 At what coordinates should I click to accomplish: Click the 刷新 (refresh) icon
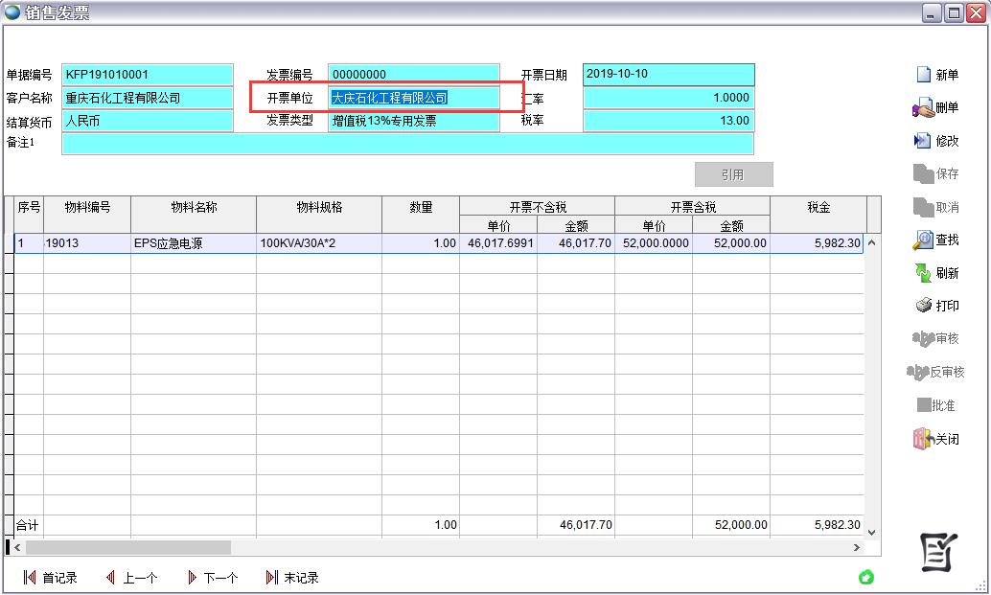(x=924, y=273)
